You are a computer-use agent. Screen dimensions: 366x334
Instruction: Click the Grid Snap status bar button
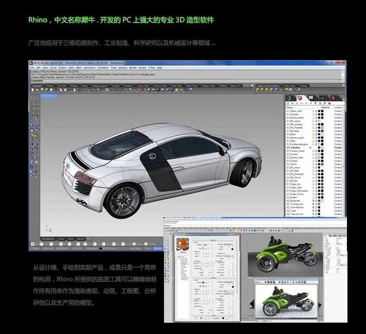click(135, 249)
